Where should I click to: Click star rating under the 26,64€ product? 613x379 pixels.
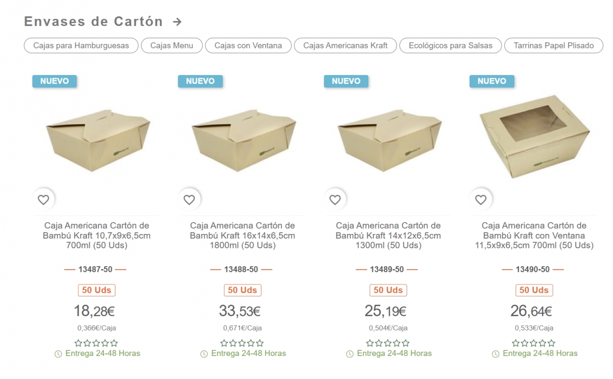click(534, 343)
